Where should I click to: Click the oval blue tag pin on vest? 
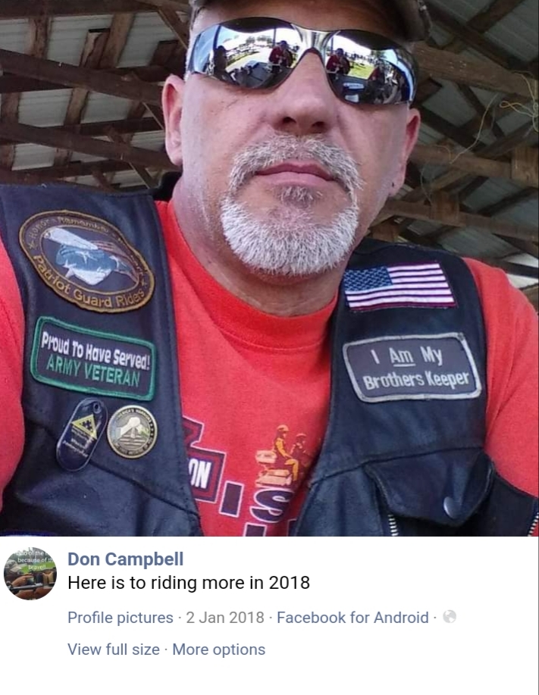pyautogui.click(x=82, y=434)
